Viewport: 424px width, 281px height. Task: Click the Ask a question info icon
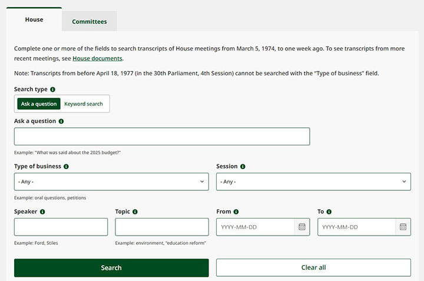pos(61,121)
